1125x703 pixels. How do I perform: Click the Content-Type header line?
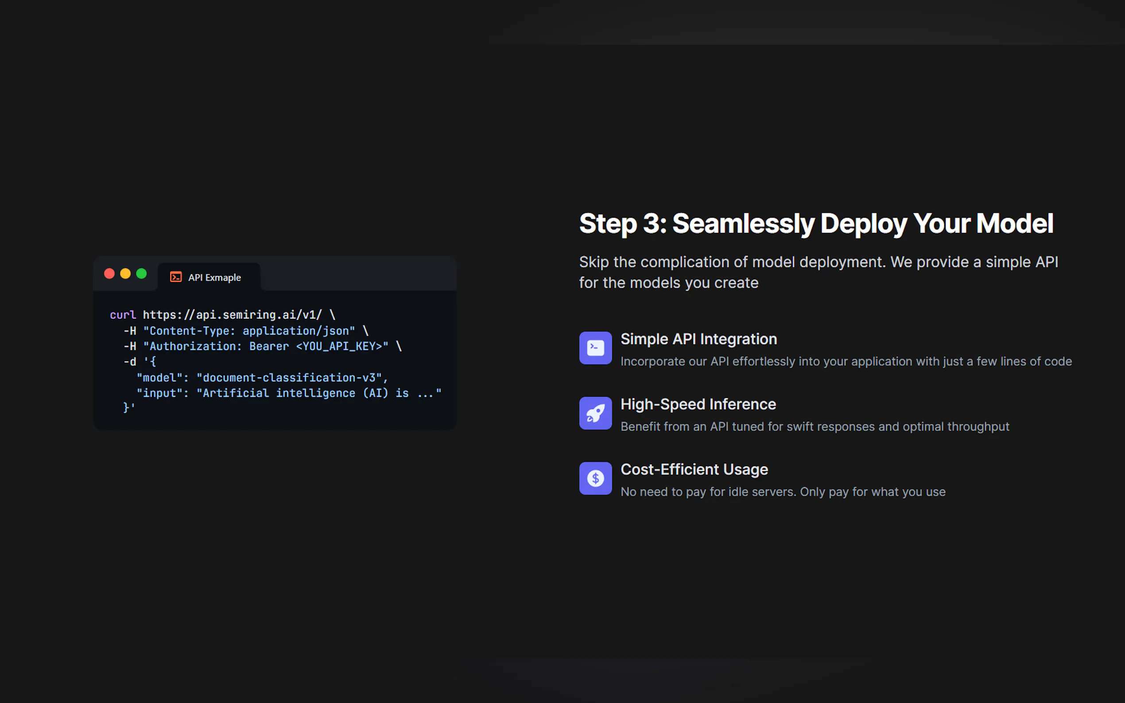point(249,331)
